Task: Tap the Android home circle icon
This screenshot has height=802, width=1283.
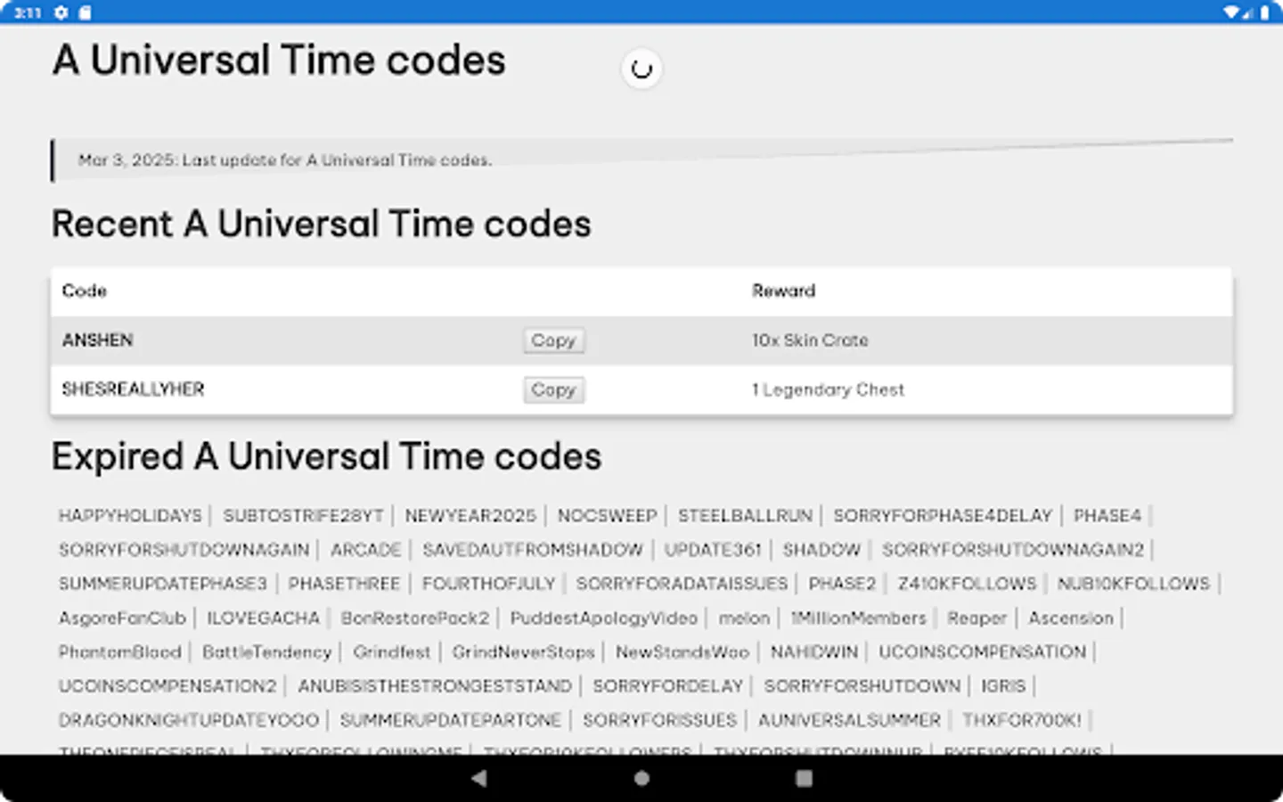Action: click(x=641, y=778)
